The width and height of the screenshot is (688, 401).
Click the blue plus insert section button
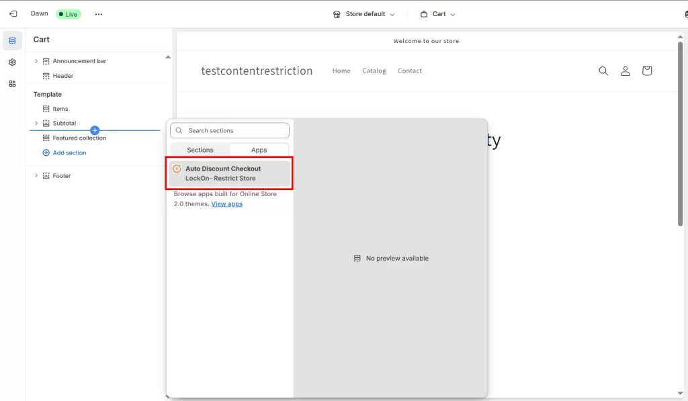coord(95,130)
